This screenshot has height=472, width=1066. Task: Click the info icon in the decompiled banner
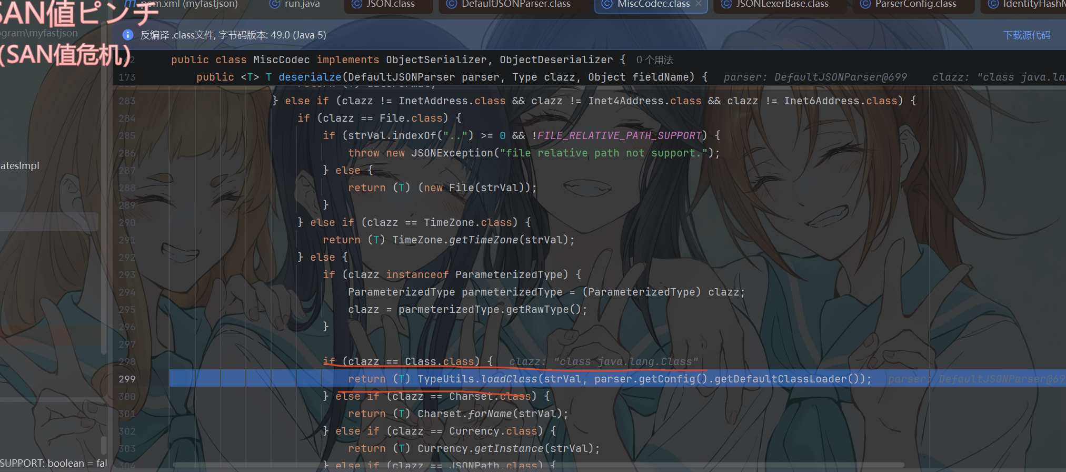[127, 35]
